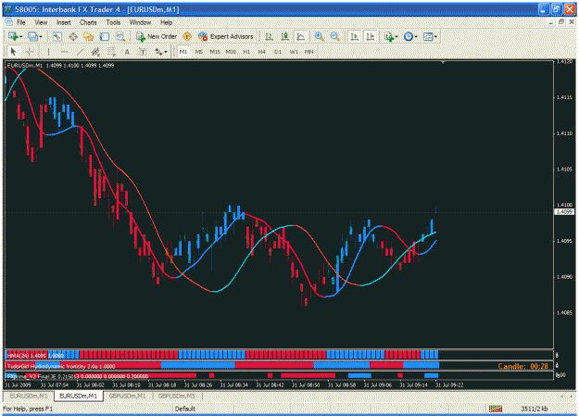Select the Fibonacci retracement tool
Screen dimensions: 579x416
111,52
